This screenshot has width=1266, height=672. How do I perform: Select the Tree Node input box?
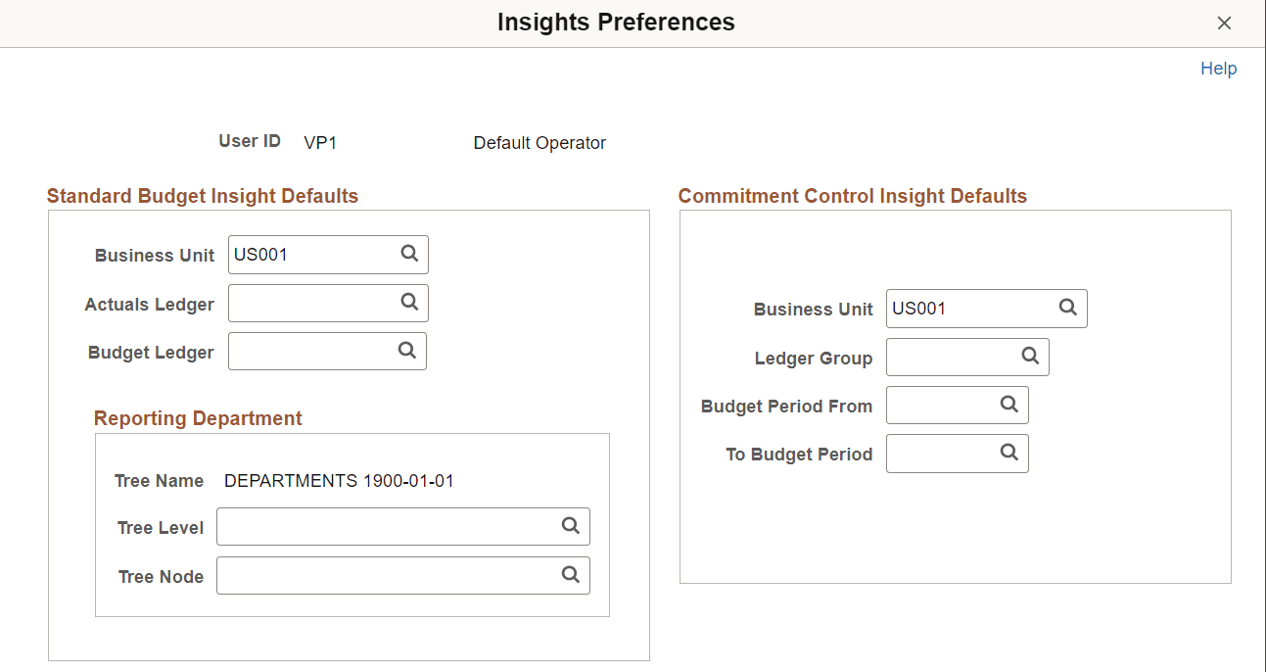[382, 575]
